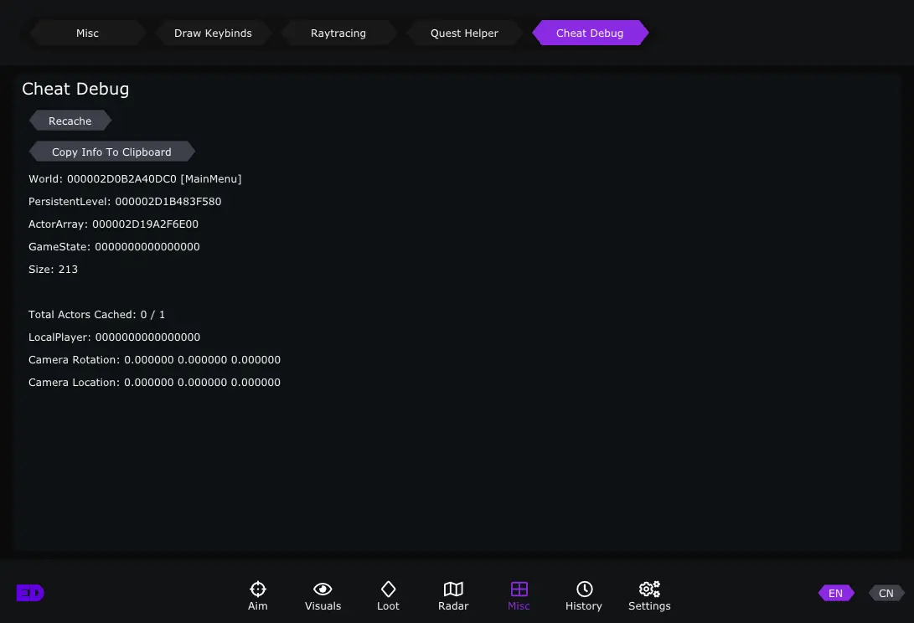Open the Settings gear section
The image size is (914, 623).
[649, 595]
